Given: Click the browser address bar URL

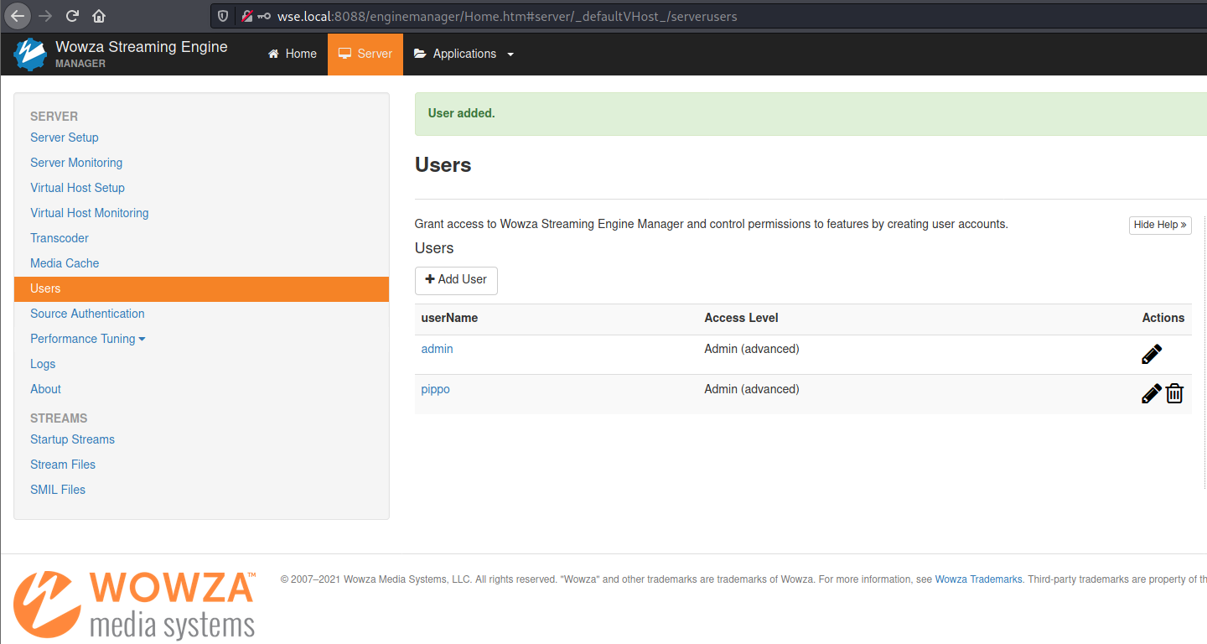Looking at the screenshot, I should point(507,16).
